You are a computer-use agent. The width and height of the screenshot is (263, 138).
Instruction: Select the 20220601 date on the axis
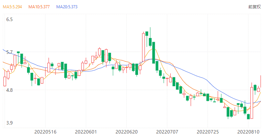pos(85,132)
